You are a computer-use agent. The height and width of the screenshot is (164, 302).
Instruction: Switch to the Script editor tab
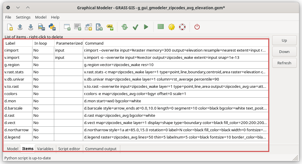pos(69,149)
